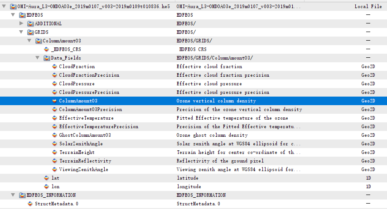Viewport: 387px width, 209px height.
Task: Click the variable icon beside CloudFraction
Action: (55, 67)
